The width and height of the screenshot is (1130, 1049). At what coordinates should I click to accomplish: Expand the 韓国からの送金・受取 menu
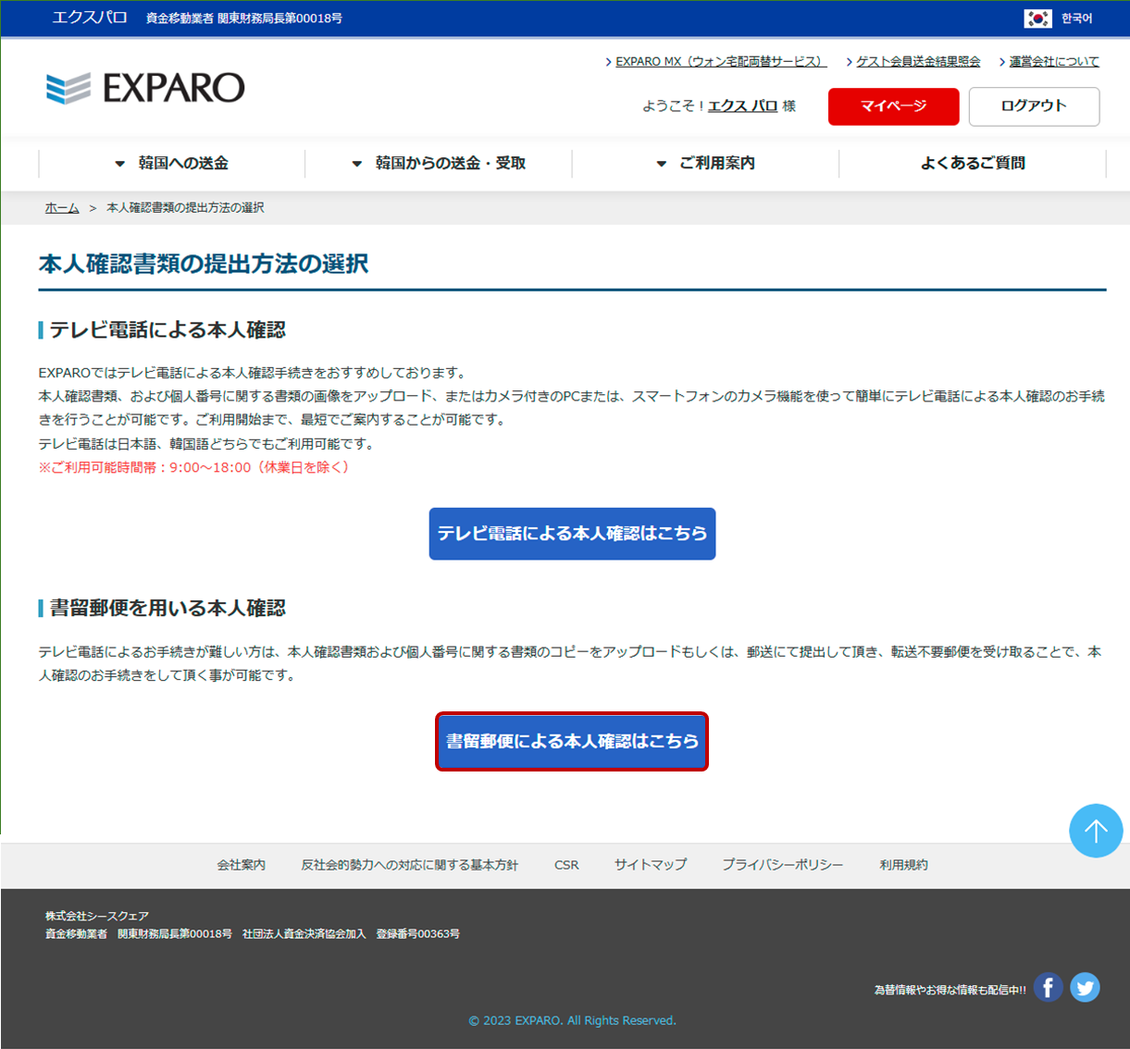pos(439,163)
